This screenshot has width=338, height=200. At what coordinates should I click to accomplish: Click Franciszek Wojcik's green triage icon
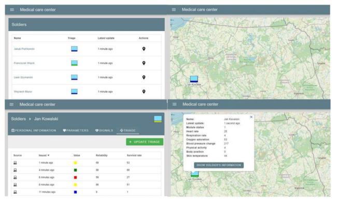pyautogui.click(x=74, y=63)
